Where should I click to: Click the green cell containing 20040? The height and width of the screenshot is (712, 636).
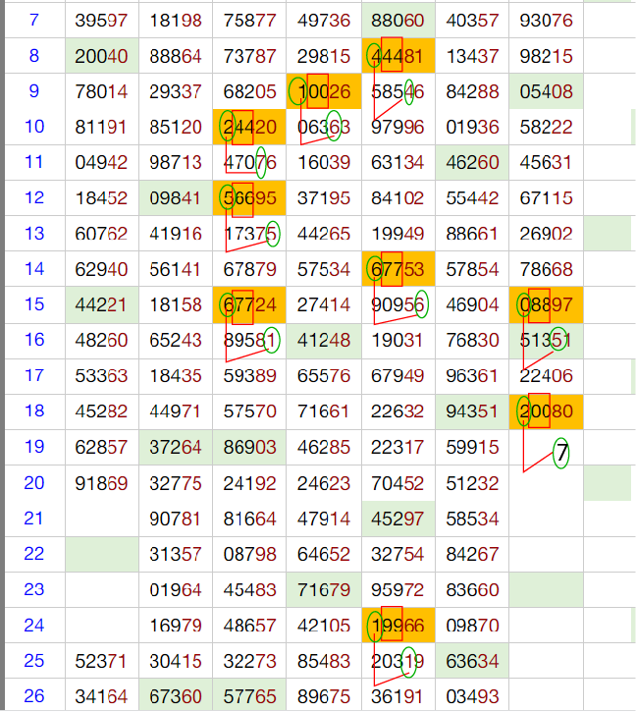(103, 56)
